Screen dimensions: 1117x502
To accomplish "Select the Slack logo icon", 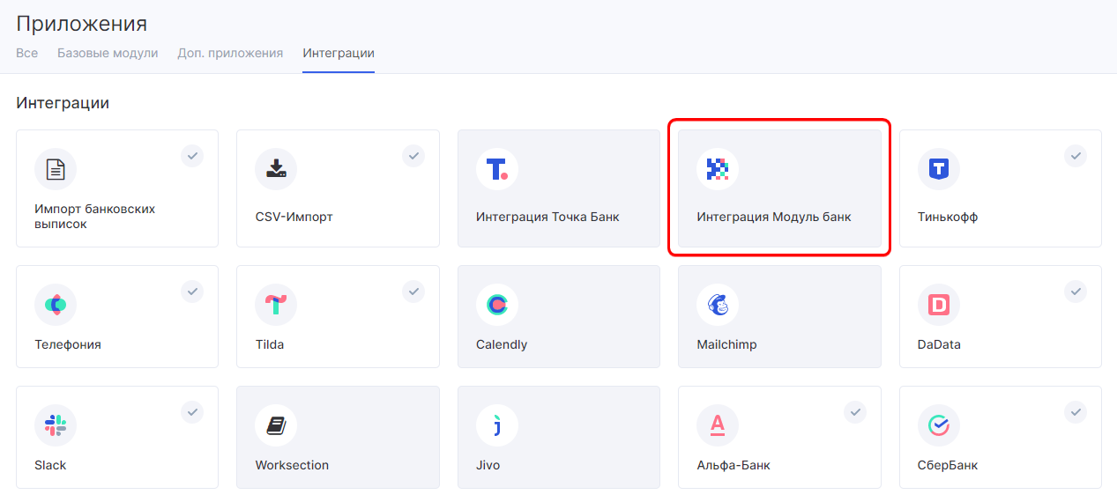I will pyautogui.click(x=56, y=426).
